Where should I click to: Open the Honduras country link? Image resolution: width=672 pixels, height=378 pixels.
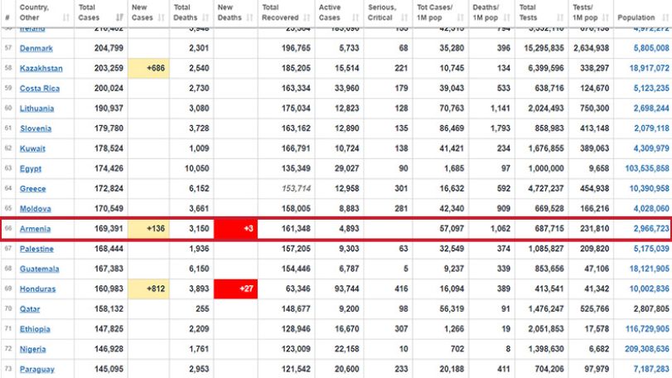tap(38, 288)
